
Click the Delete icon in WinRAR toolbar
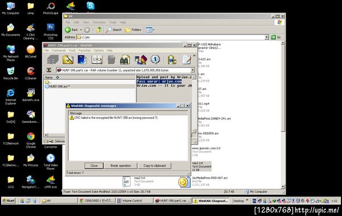coord(111,60)
